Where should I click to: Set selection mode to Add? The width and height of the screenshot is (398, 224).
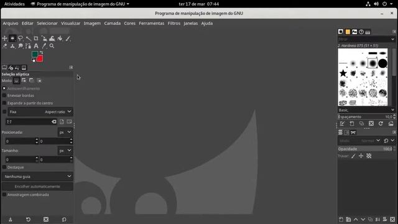coord(24,81)
